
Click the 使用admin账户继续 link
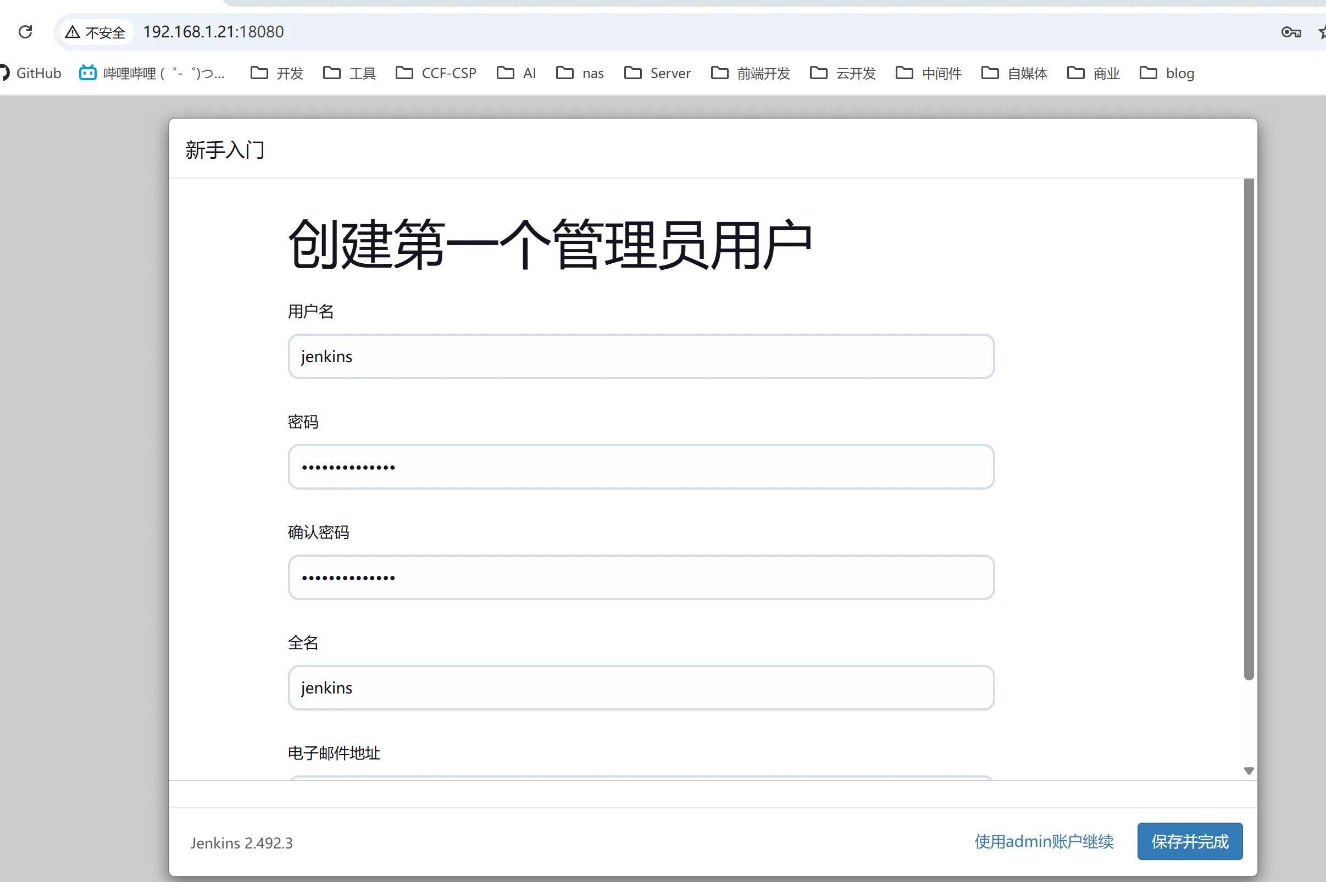click(1043, 841)
